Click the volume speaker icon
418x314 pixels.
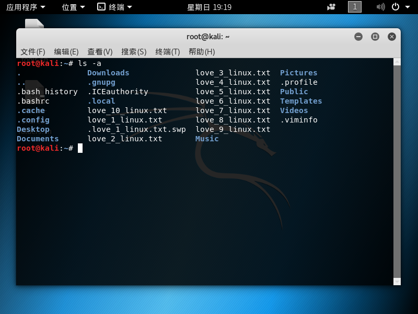[x=380, y=7]
